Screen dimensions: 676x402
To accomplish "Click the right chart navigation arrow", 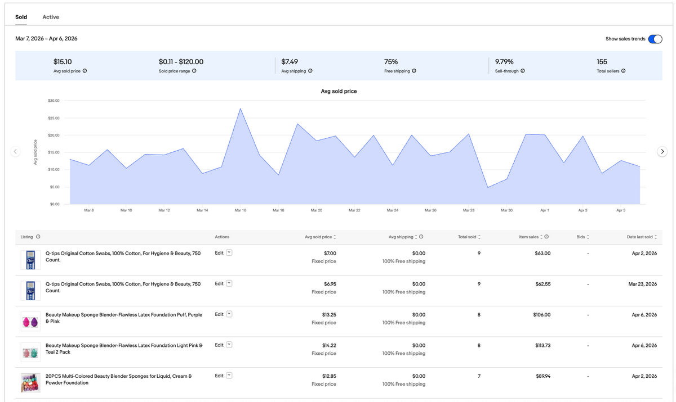I will [x=662, y=151].
